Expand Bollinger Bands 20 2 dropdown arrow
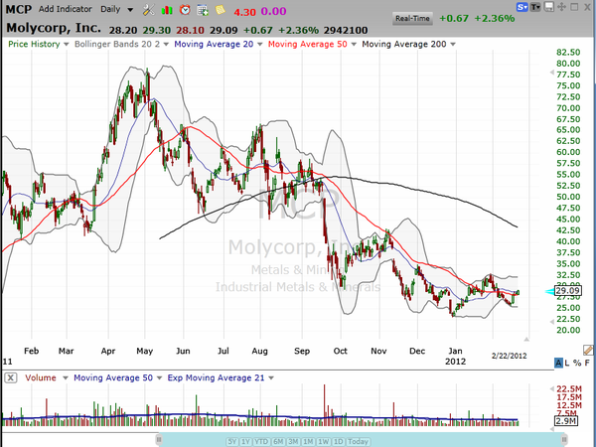Screen dimensions: 596x447 pyautogui.click(x=166, y=45)
